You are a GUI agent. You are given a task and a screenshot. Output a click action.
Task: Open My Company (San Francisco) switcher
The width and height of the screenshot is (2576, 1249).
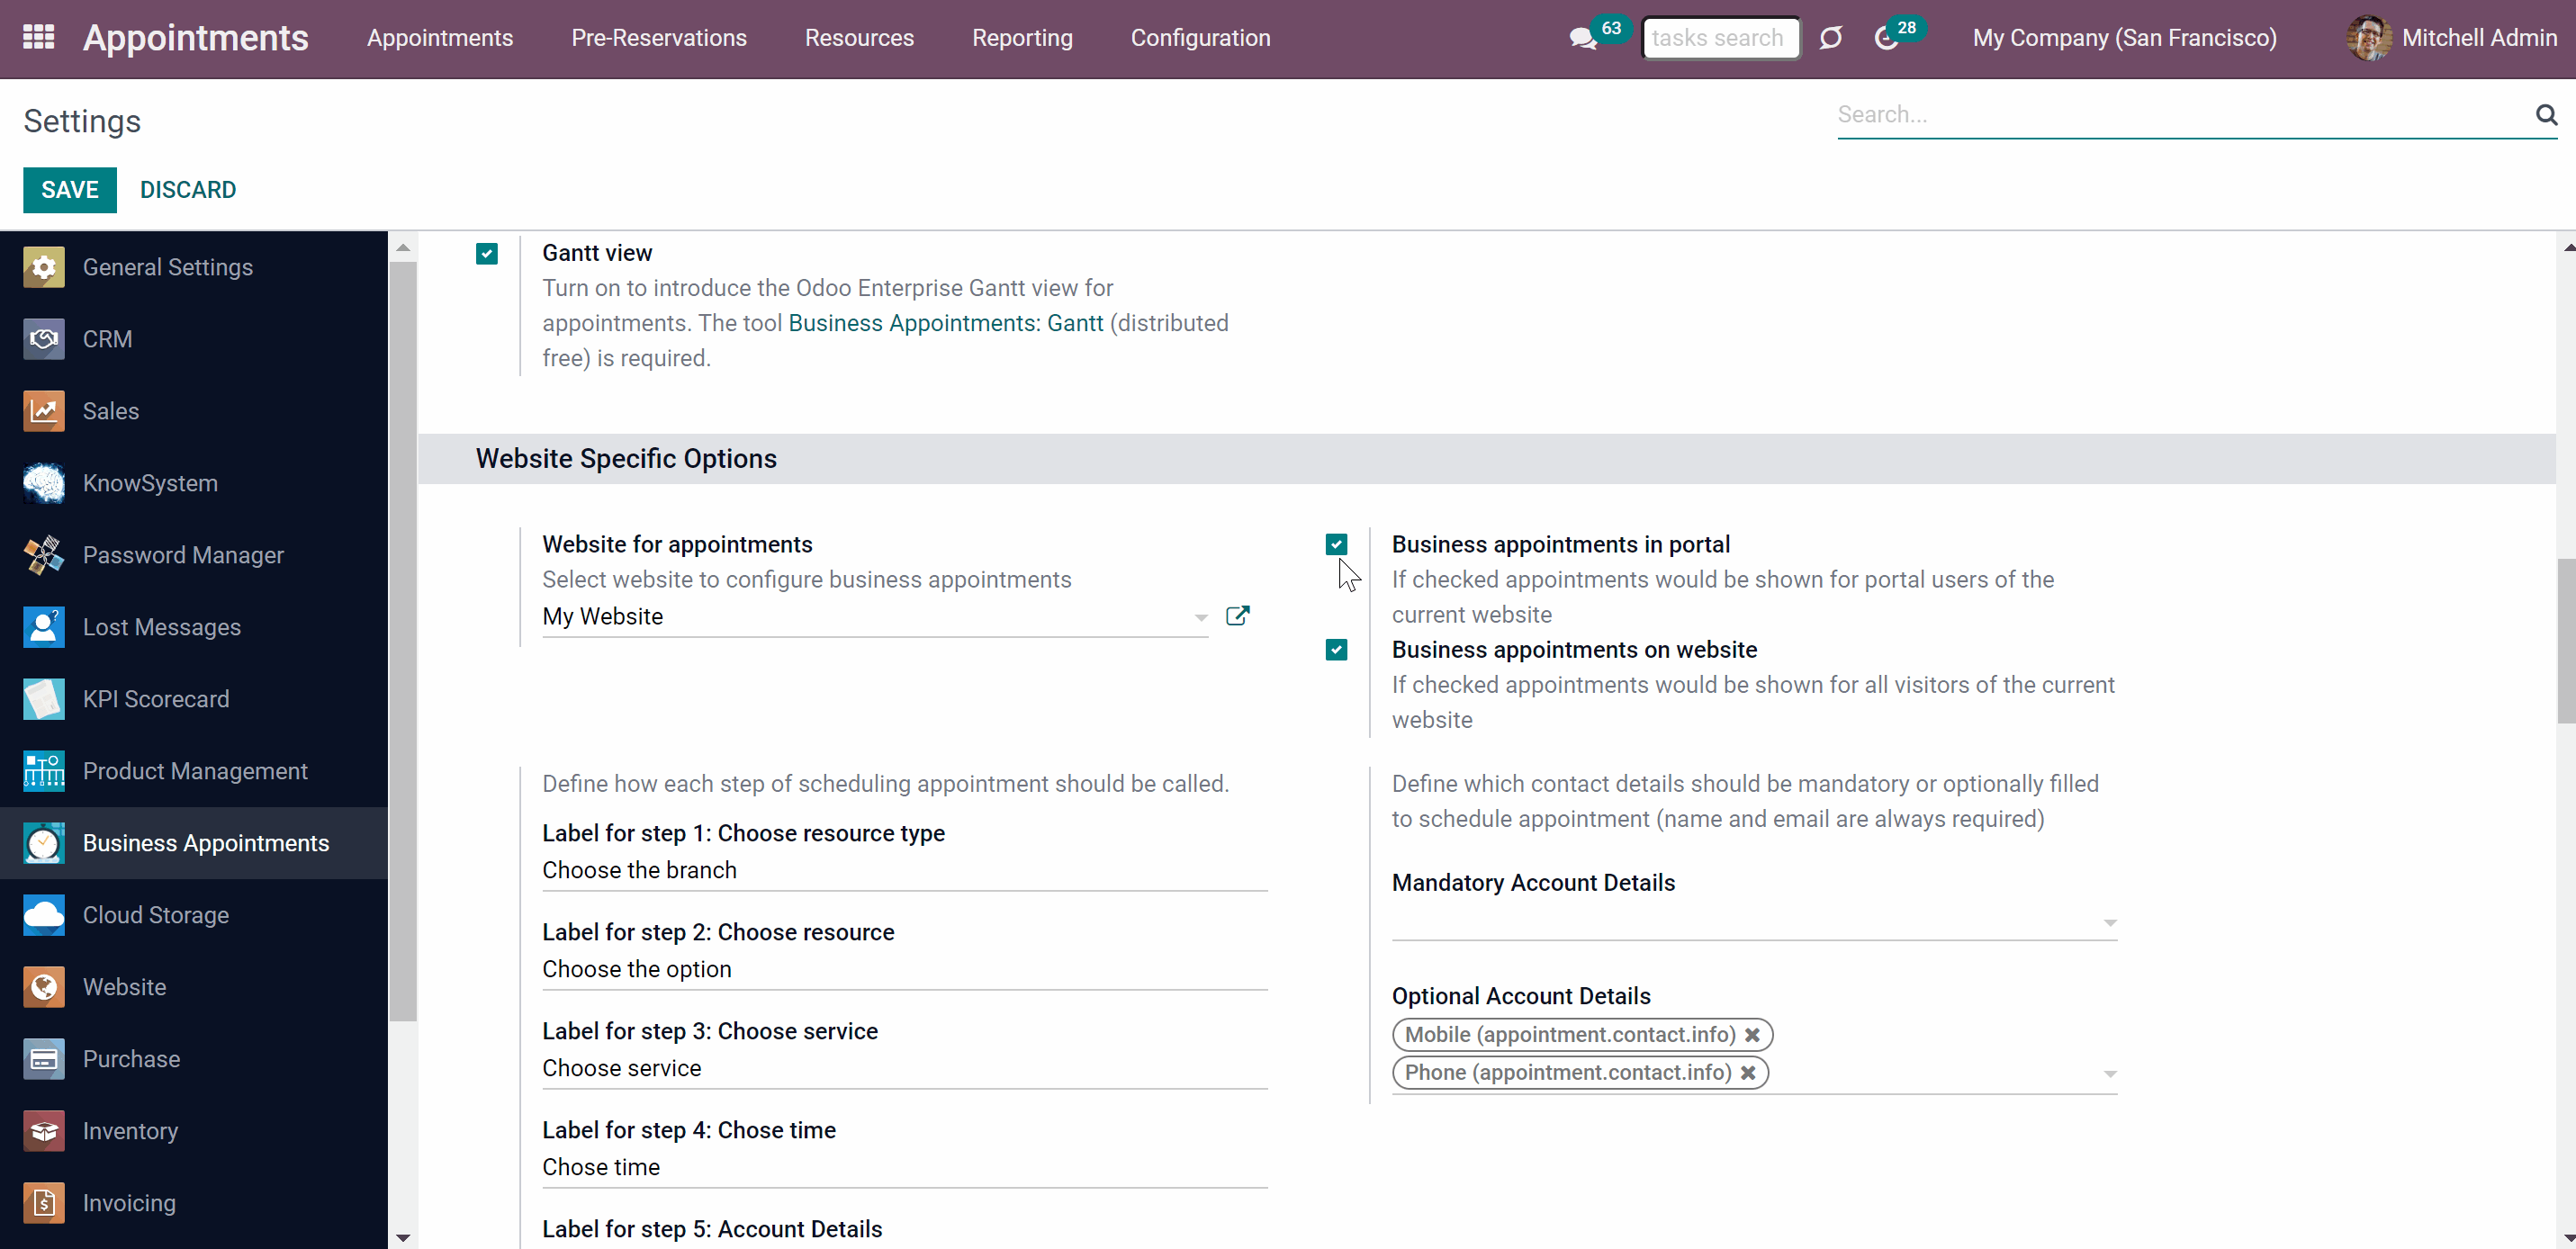click(x=2124, y=38)
